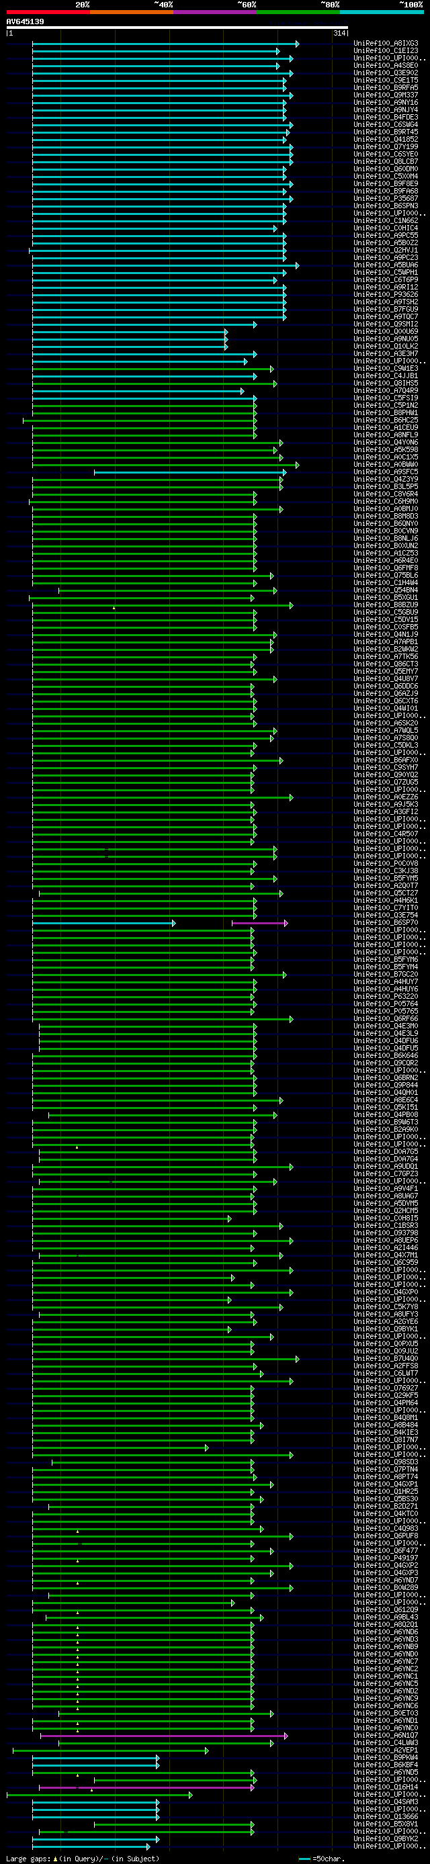Image resolution: width=430 pixels, height=1864 pixels.
Task: Select the UniRef100_A5BUA6 label
Action: pos(386,265)
